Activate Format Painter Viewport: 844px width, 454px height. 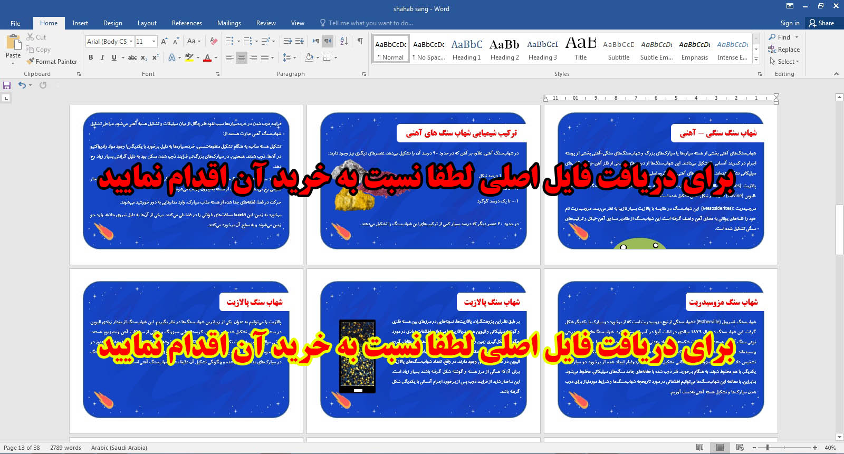click(x=52, y=62)
